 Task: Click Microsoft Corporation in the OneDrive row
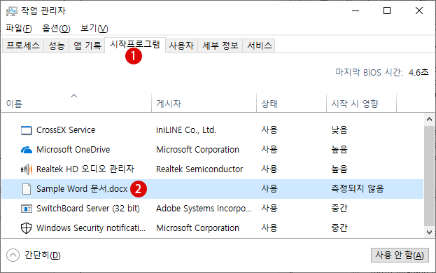[197, 150]
